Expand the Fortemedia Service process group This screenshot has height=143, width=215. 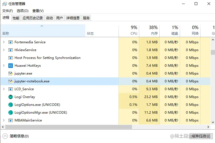[x=4, y=42]
